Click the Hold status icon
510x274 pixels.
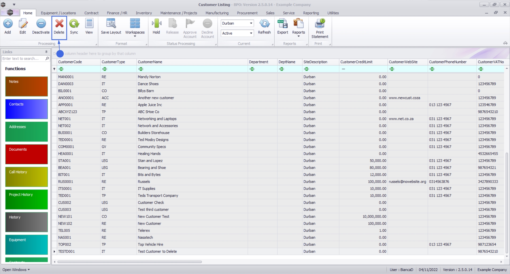(156, 24)
